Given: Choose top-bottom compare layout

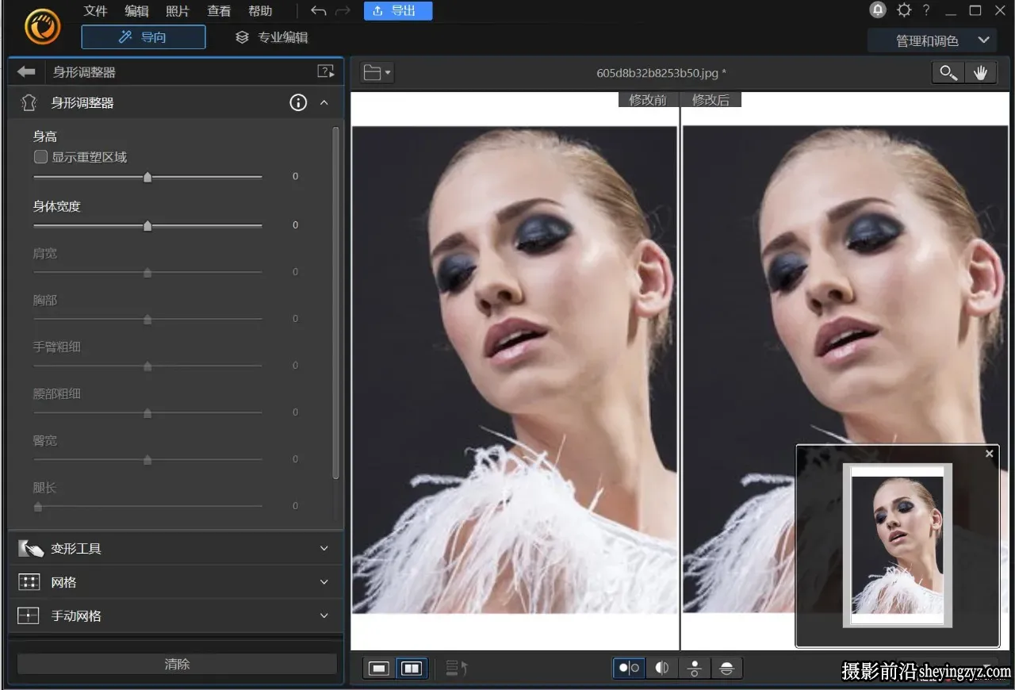Looking at the screenshot, I should (695, 669).
